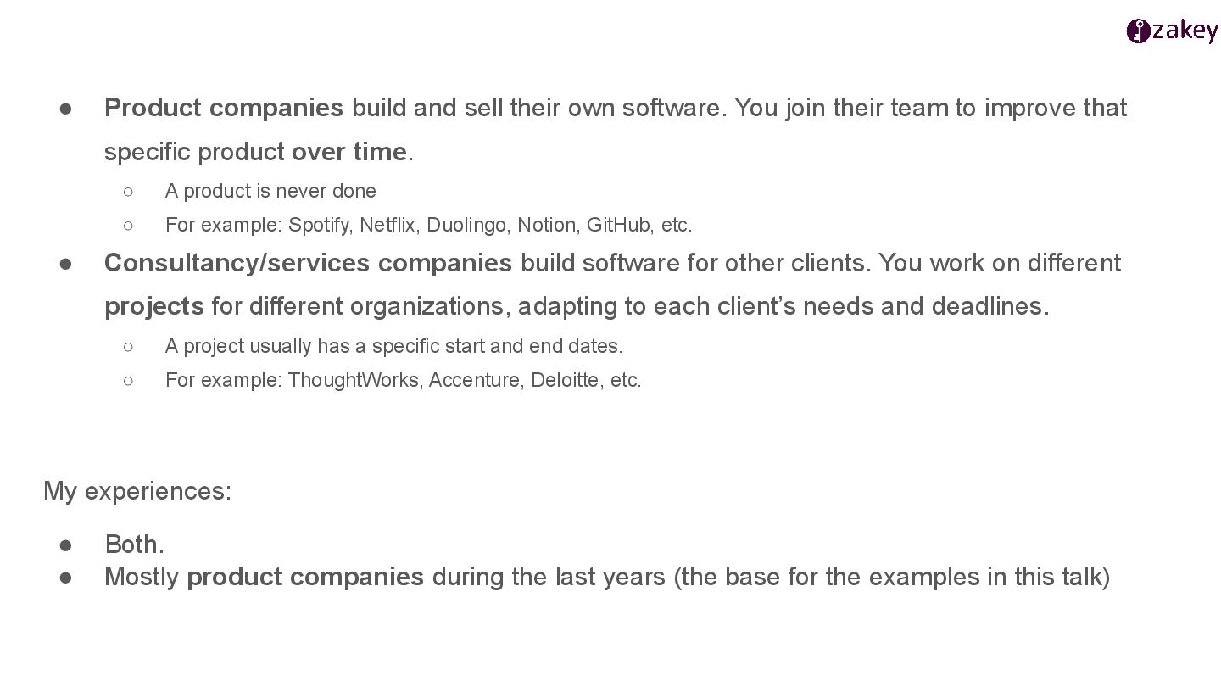Click the hollow bullet before 'A project'
The width and height of the screenshot is (1221, 687).
click(x=128, y=347)
